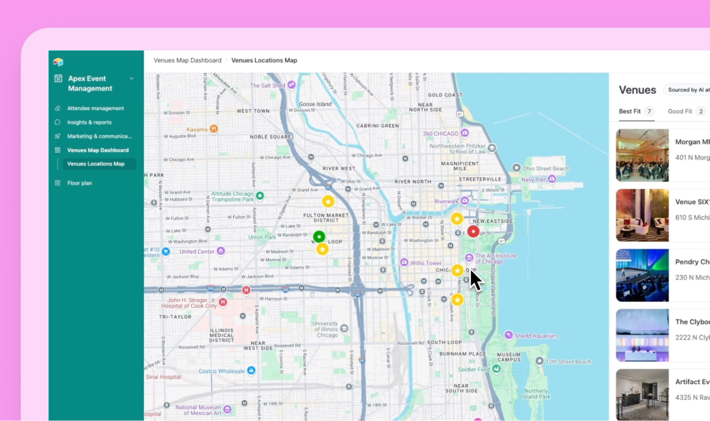Click the Kasama restaurant map marker

point(214,129)
